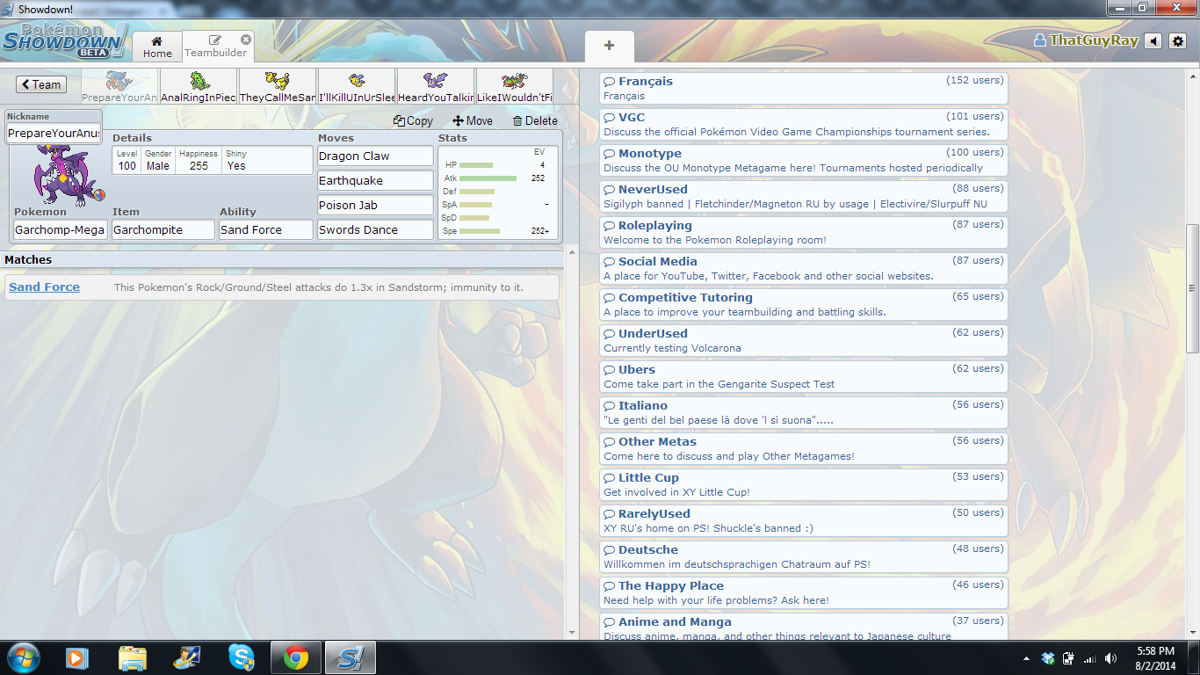Screen dimensions: 1200x675
Task: Select PrepareYourAn Garchomp team slot
Action: coord(119,87)
